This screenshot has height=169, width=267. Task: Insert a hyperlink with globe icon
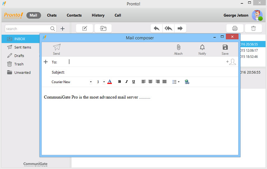(x=187, y=82)
